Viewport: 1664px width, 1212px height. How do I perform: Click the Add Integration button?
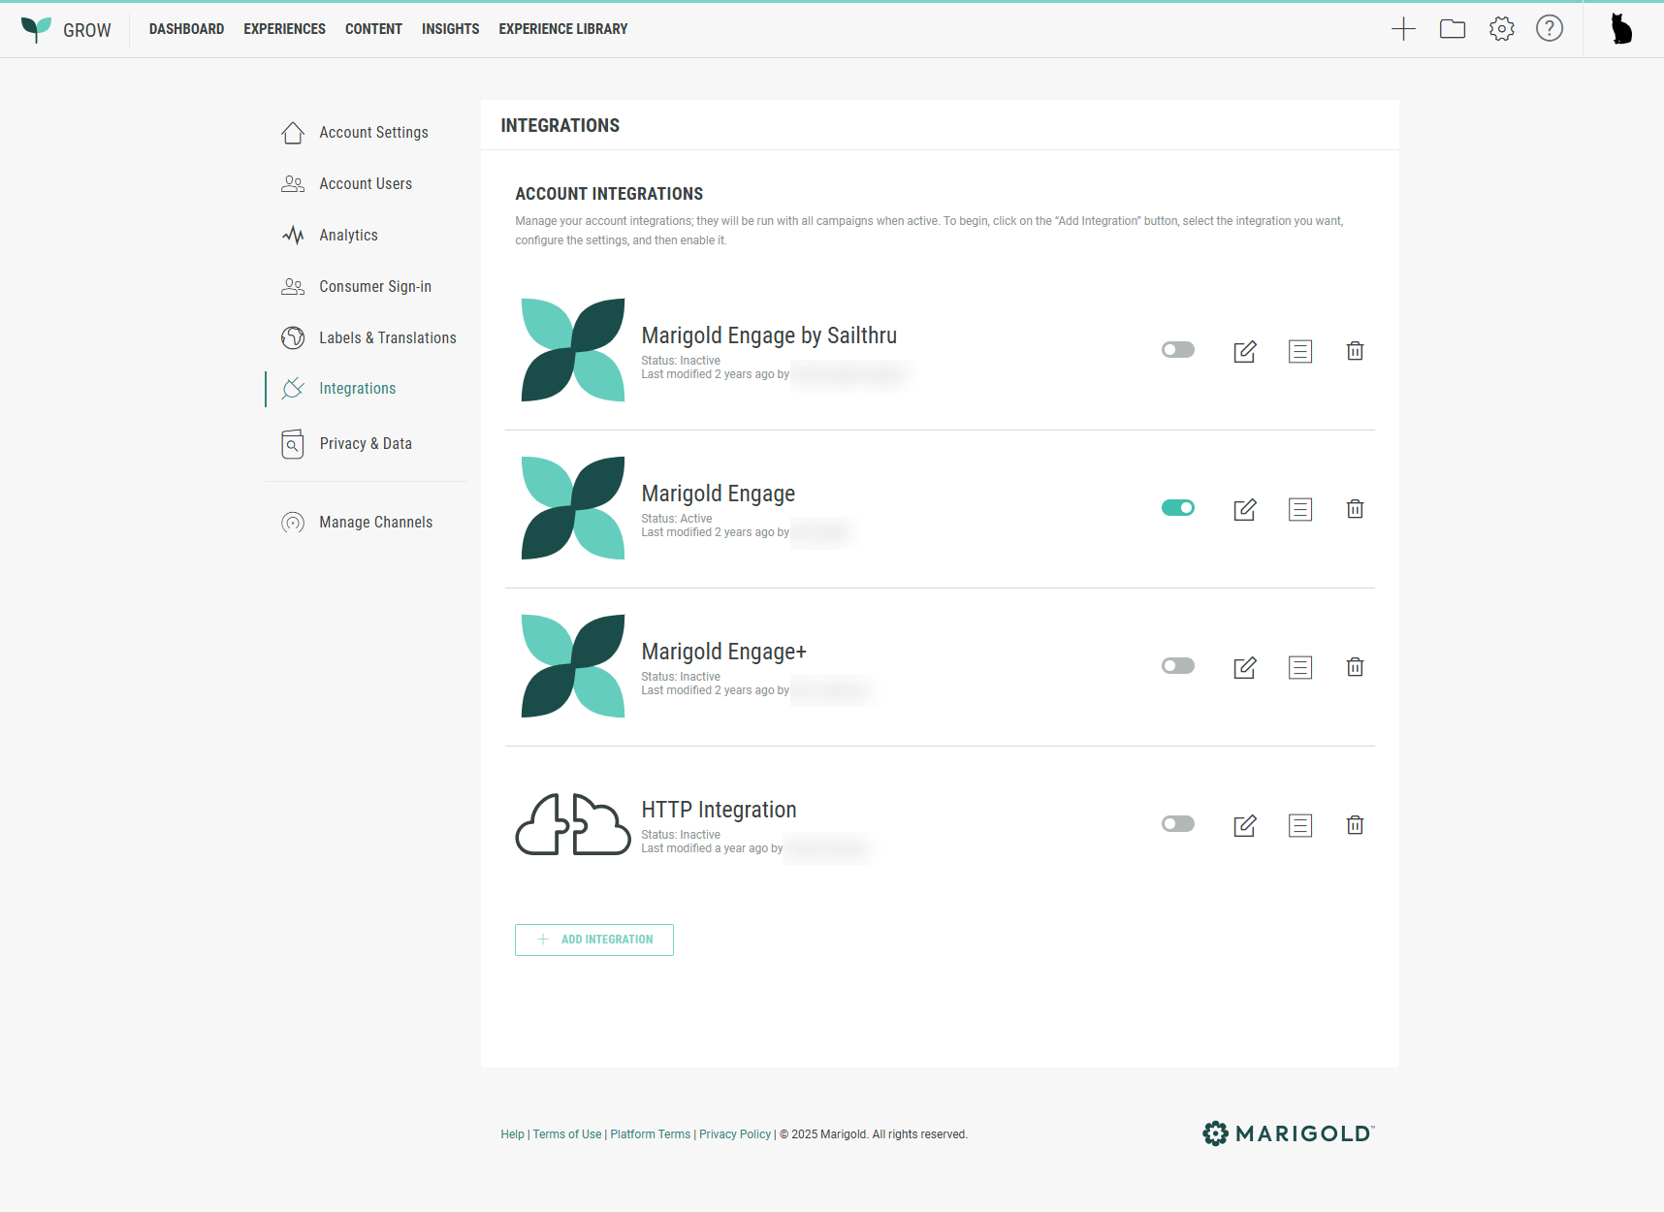[593, 940]
